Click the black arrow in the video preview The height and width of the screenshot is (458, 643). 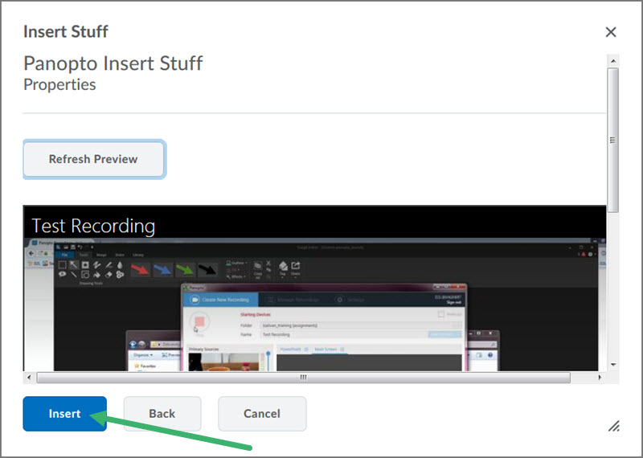pos(207,269)
